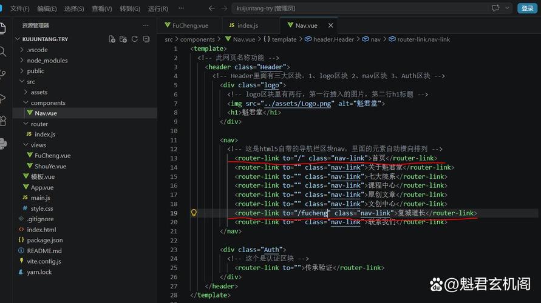541x303 pixels.
Task: Go back with the left arrow
Action: pos(211,8)
